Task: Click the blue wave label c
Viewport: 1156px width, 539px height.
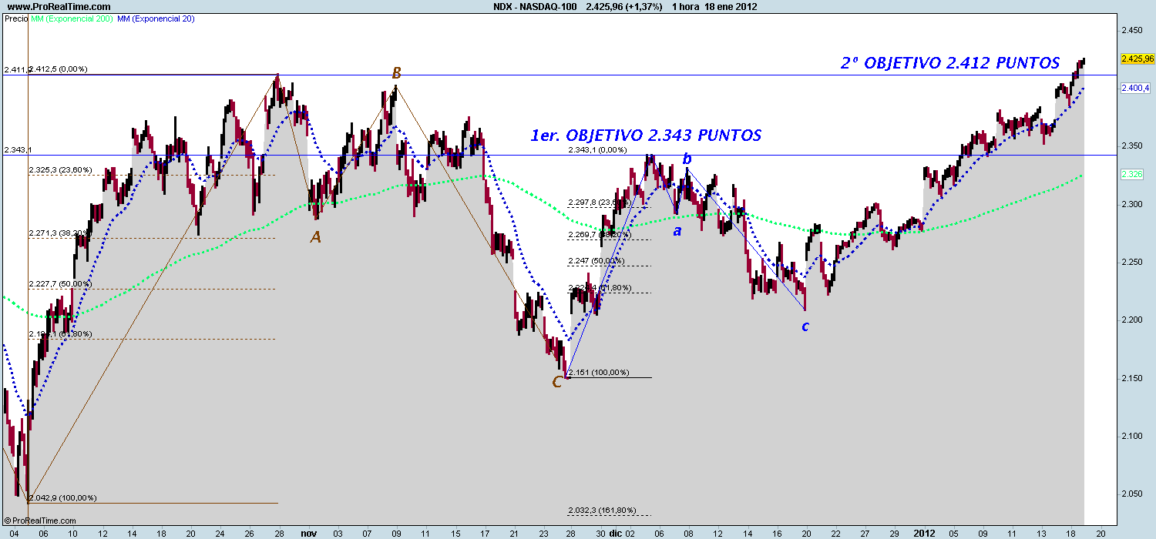Action: point(805,326)
